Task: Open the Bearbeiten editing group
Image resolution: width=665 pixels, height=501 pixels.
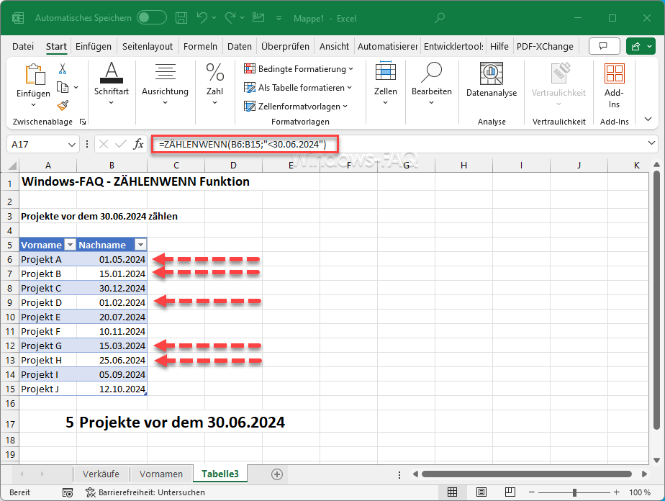Action: click(432, 84)
